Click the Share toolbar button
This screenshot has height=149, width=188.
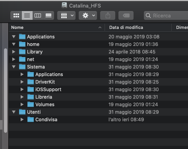click(108, 15)
